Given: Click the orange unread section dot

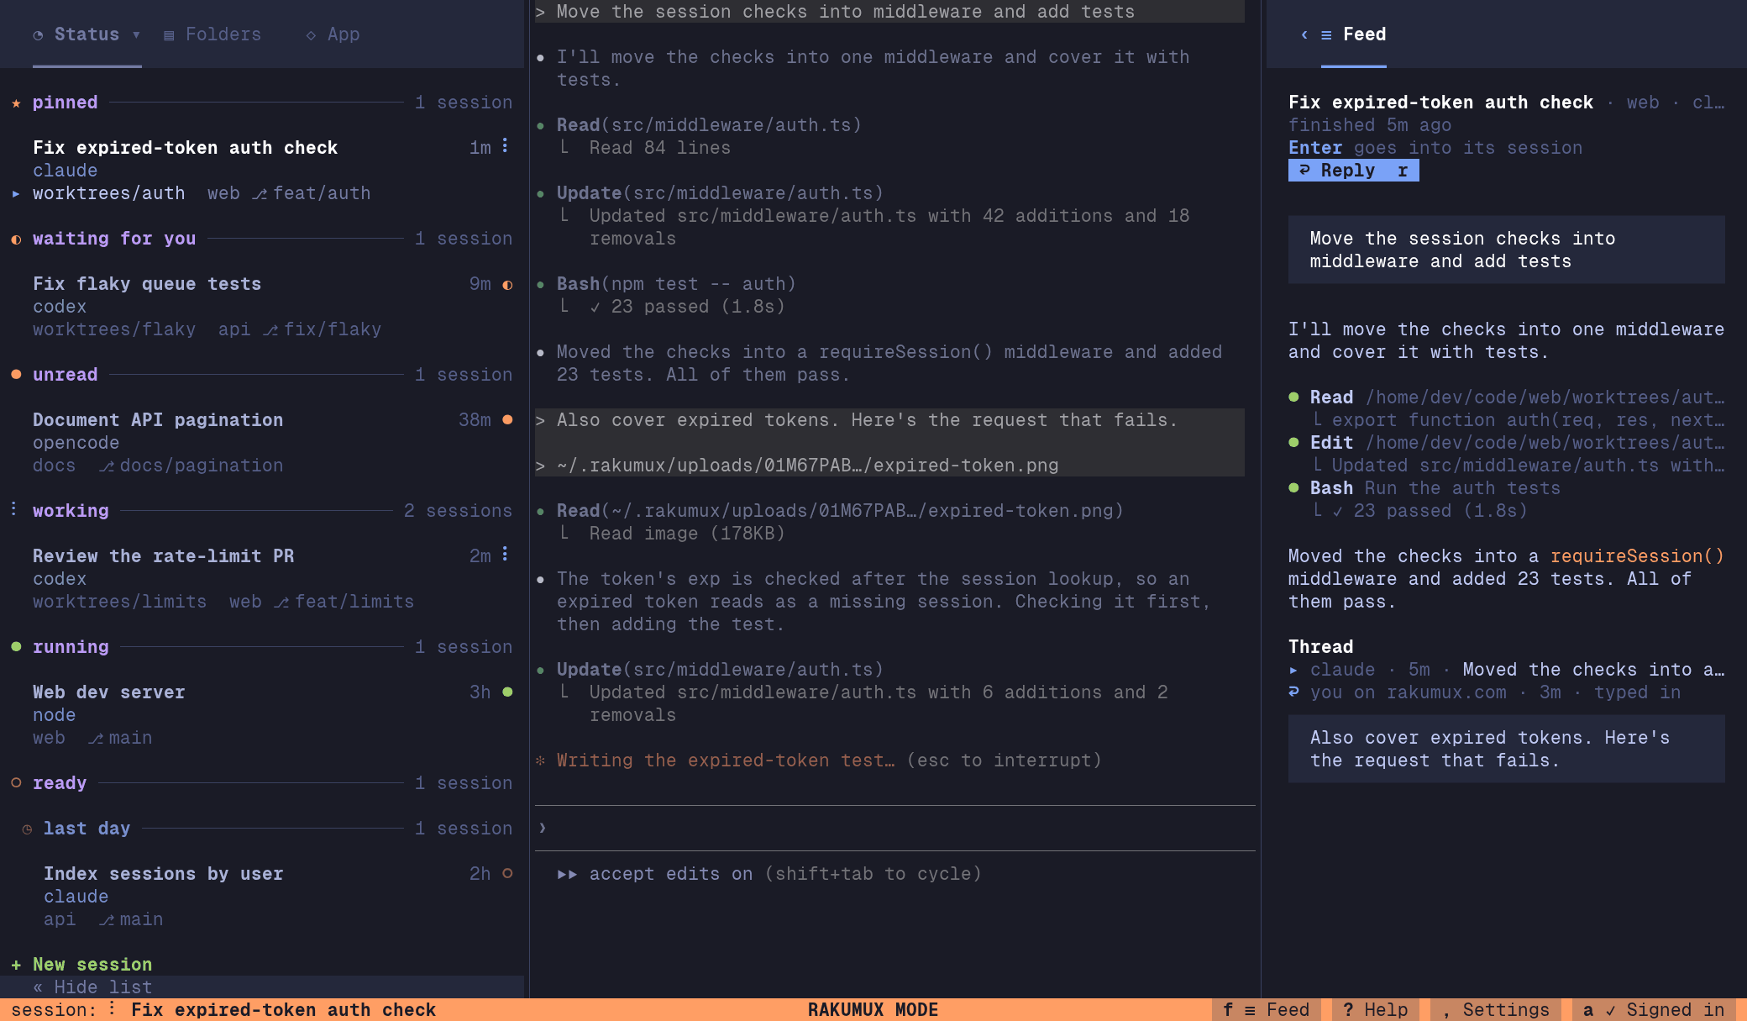Looking at the screenshot, I should click(16, 375).
